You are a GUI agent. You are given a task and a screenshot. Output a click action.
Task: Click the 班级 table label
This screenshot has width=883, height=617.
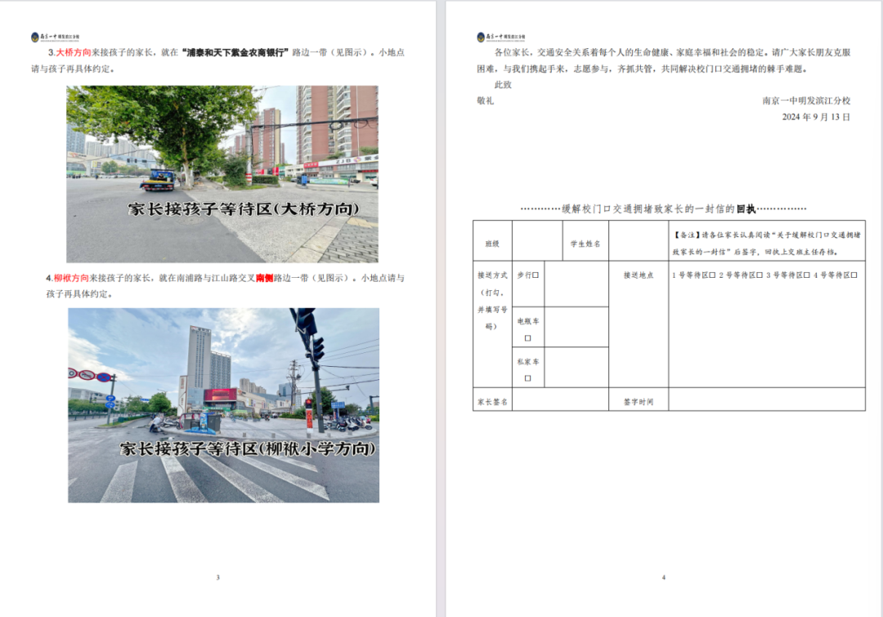(492, 244)
